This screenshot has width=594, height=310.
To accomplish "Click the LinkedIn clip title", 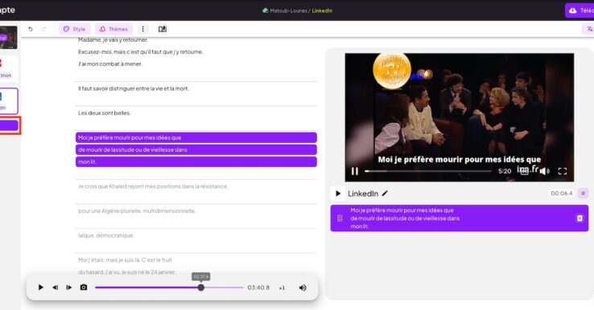I will (x=363, y=194).
